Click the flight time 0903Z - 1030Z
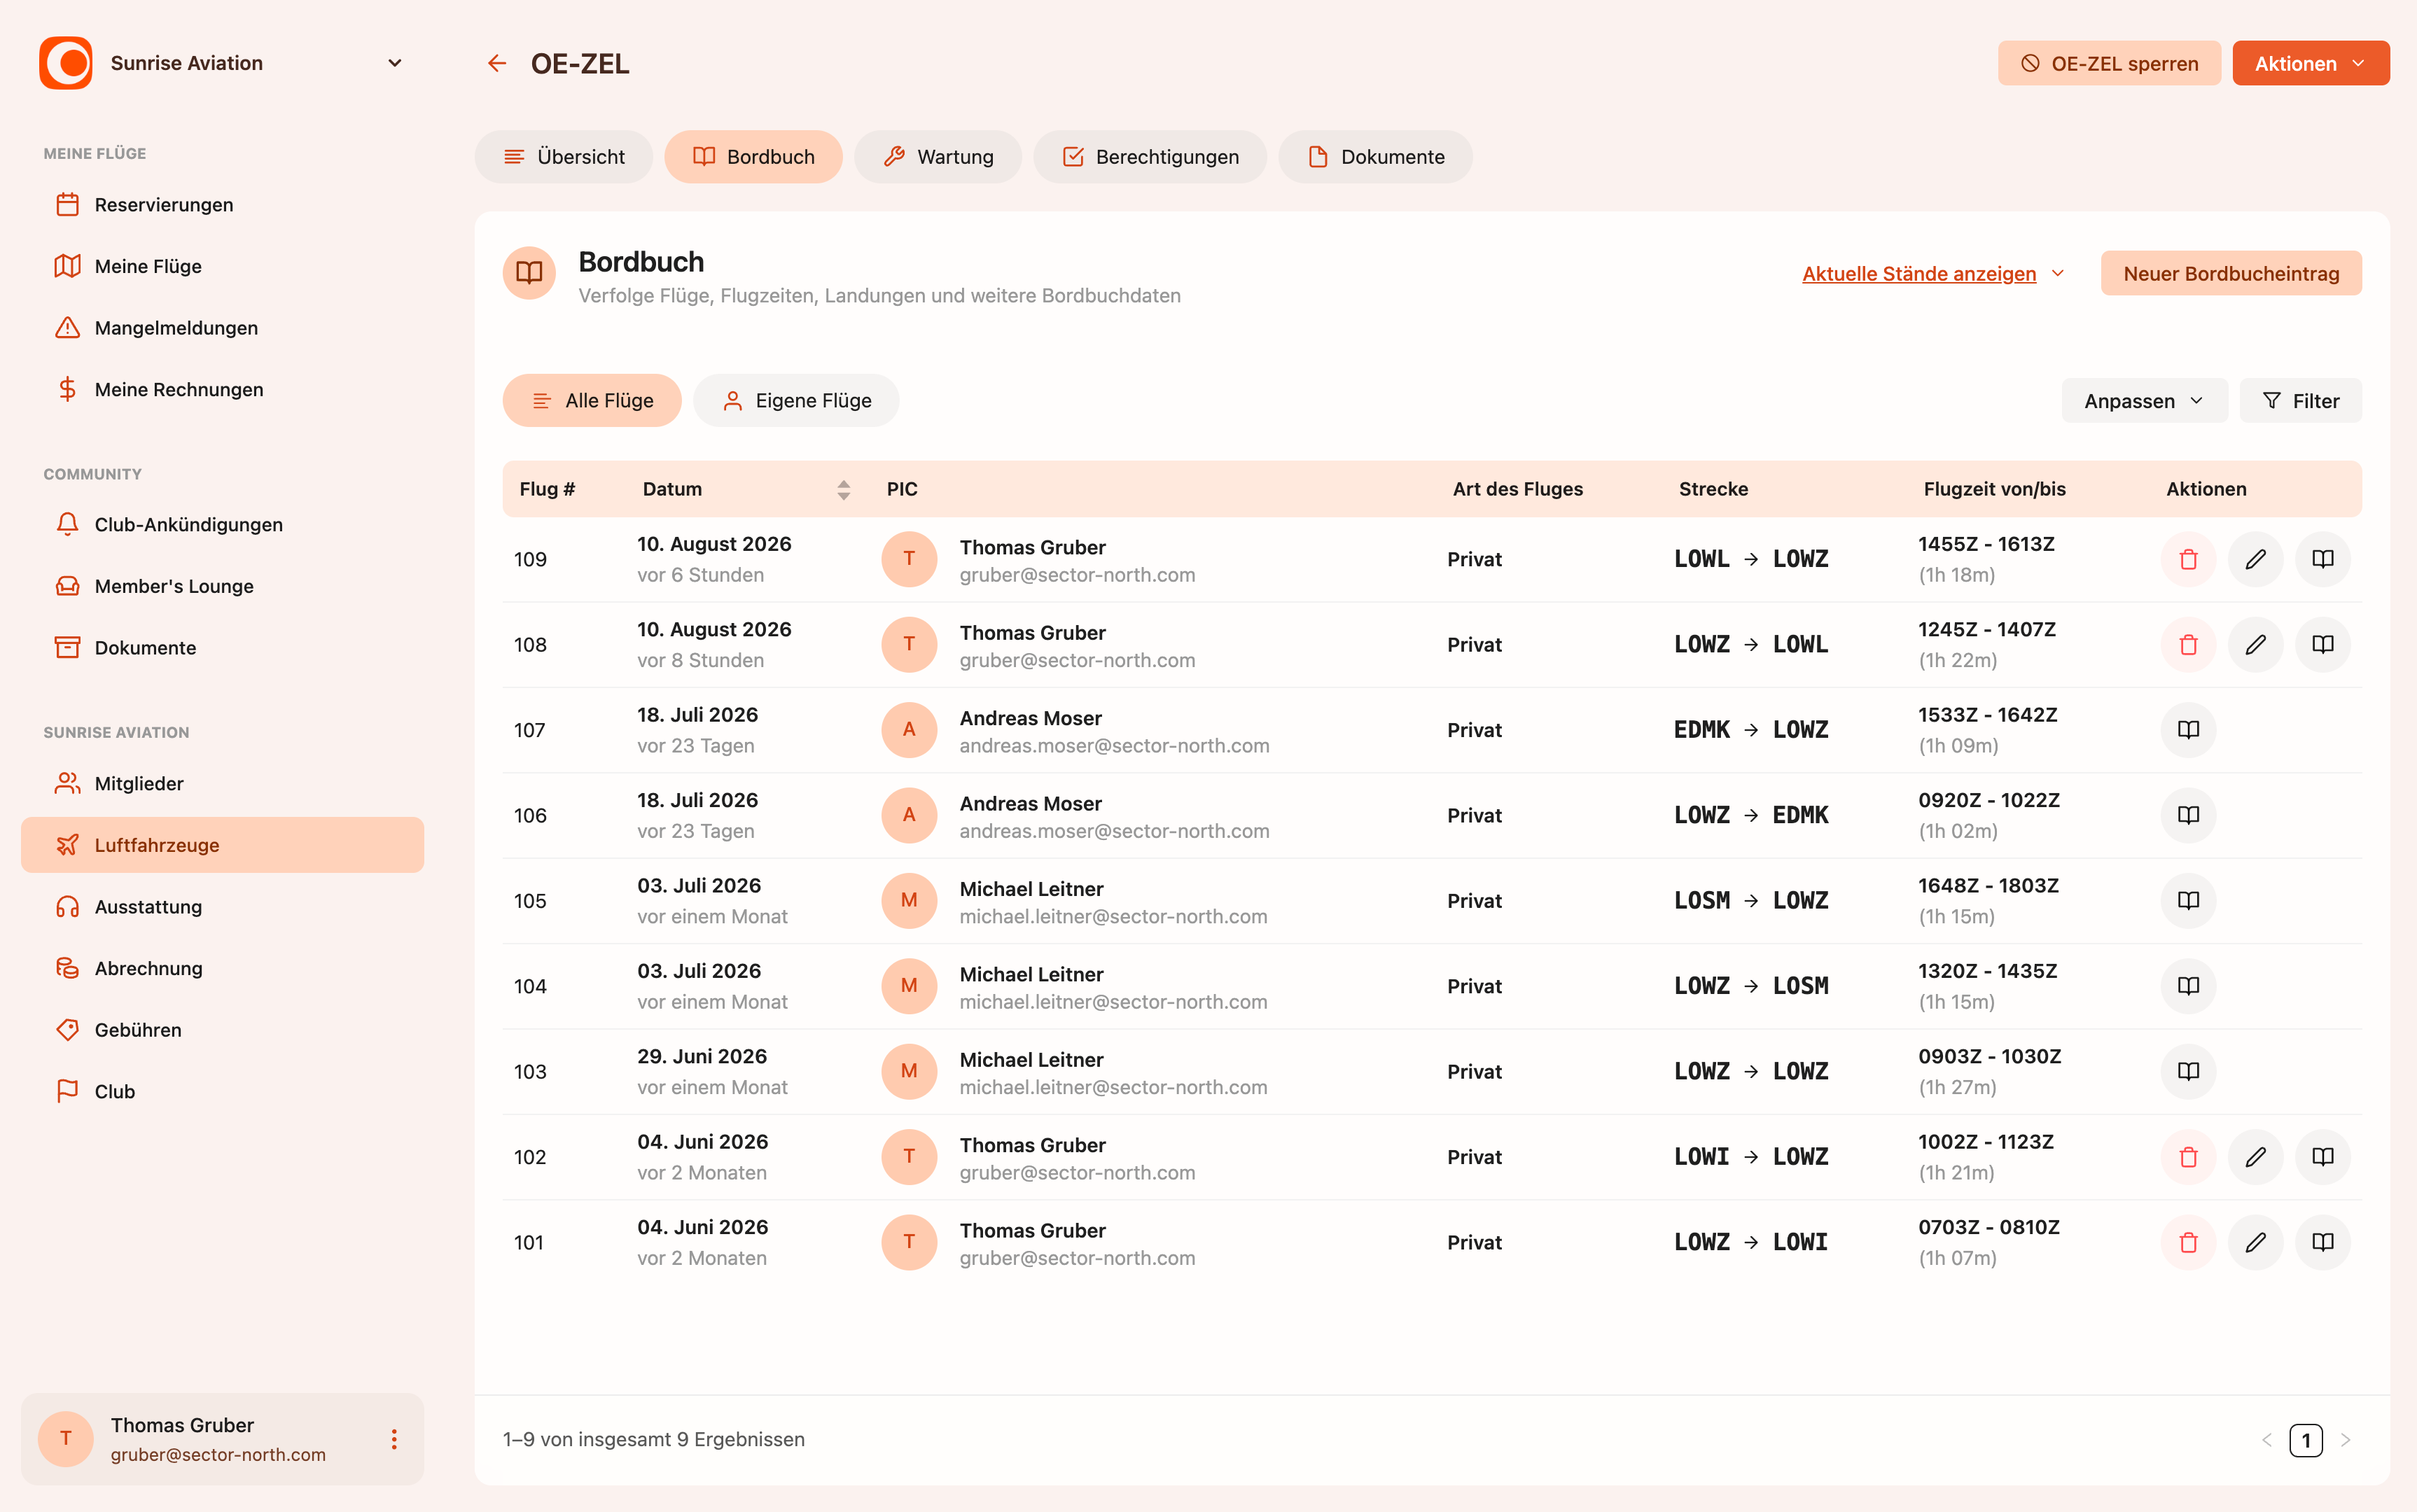Screen dimensions: 2417x1512 click(1989, 1057)
